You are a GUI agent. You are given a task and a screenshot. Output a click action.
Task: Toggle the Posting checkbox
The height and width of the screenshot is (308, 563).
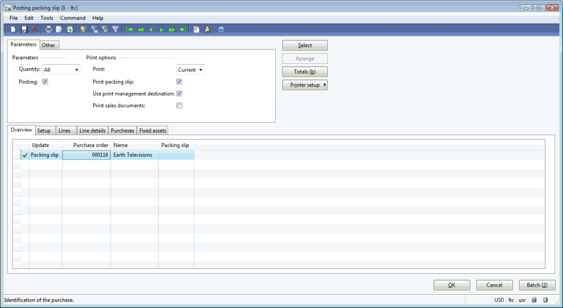[45, 82]
